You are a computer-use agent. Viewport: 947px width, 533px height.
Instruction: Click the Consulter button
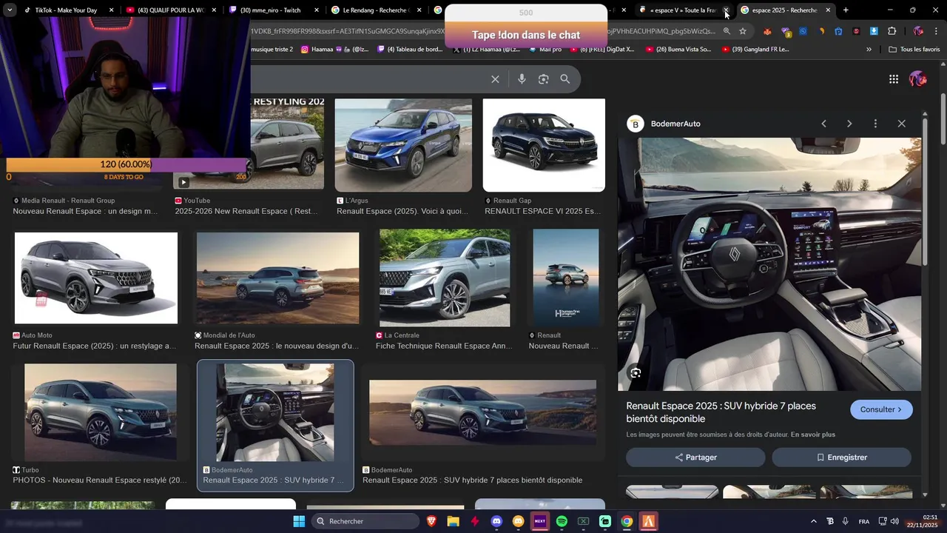click(881, 409)
